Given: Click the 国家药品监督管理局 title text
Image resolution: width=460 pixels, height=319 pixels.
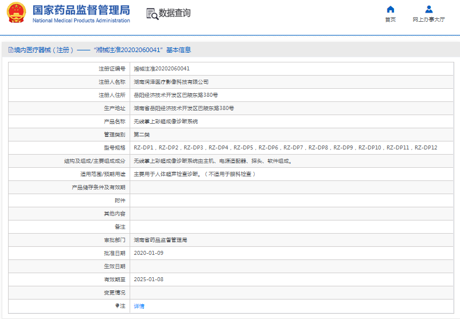Looking at the screenshot, I should 81,10.
